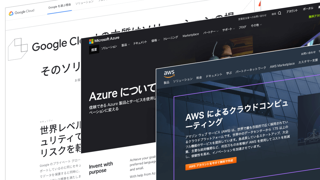Click AWS 'パートナーネットワーク' menu item

(251, 70)
